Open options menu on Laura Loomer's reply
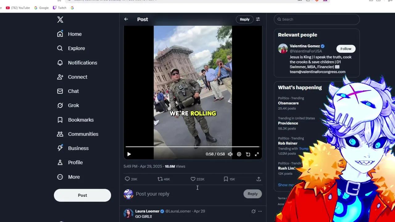The height and width of the screenshot is (222, 395). point(260,211)
